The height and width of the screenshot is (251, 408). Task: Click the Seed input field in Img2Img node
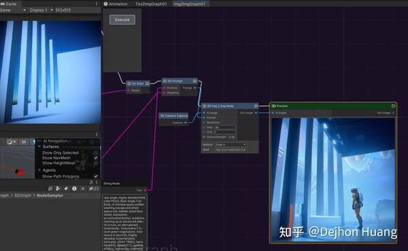(231, 150)
